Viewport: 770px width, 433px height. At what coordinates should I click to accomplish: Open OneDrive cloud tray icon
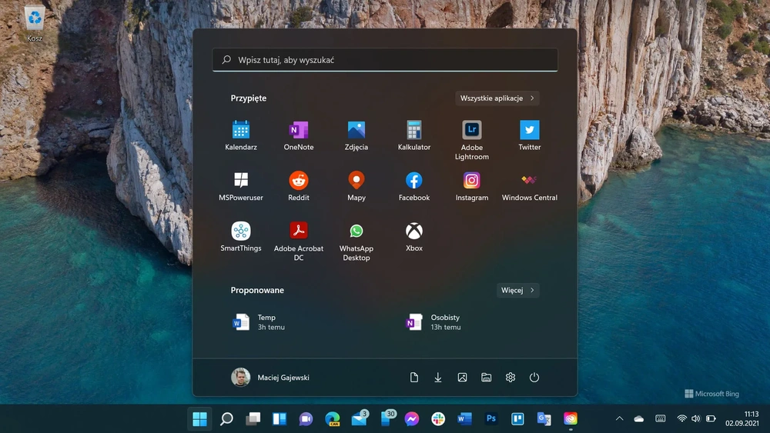click(x=639, y=419)
